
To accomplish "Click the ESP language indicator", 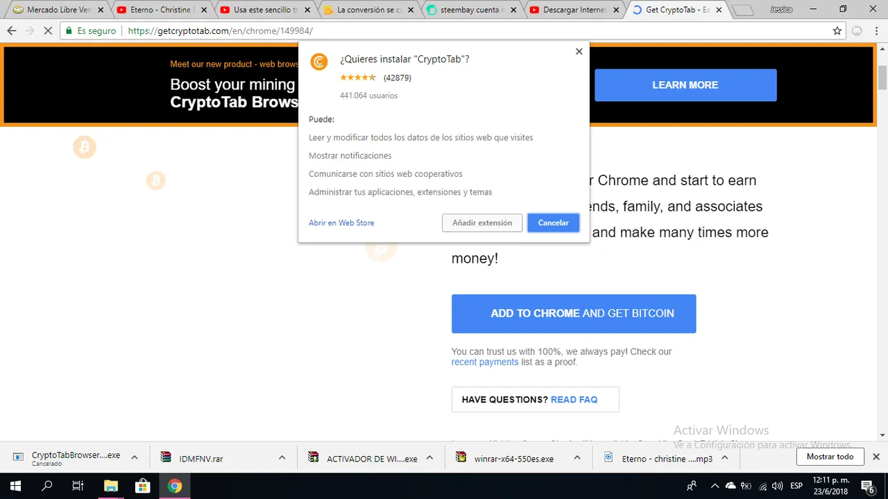I will 796,486.
